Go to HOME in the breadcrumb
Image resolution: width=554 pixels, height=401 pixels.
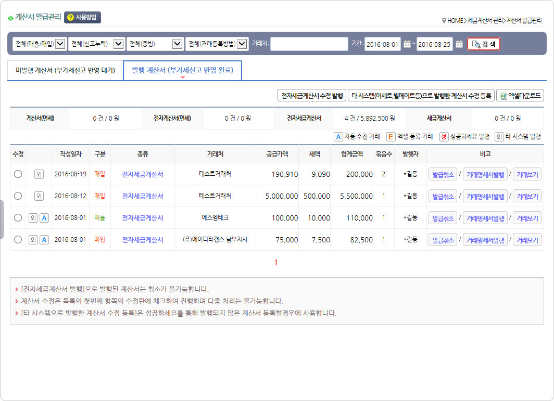coord(455,21)
